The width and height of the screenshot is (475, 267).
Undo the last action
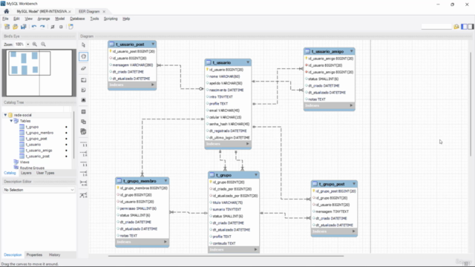34,27
